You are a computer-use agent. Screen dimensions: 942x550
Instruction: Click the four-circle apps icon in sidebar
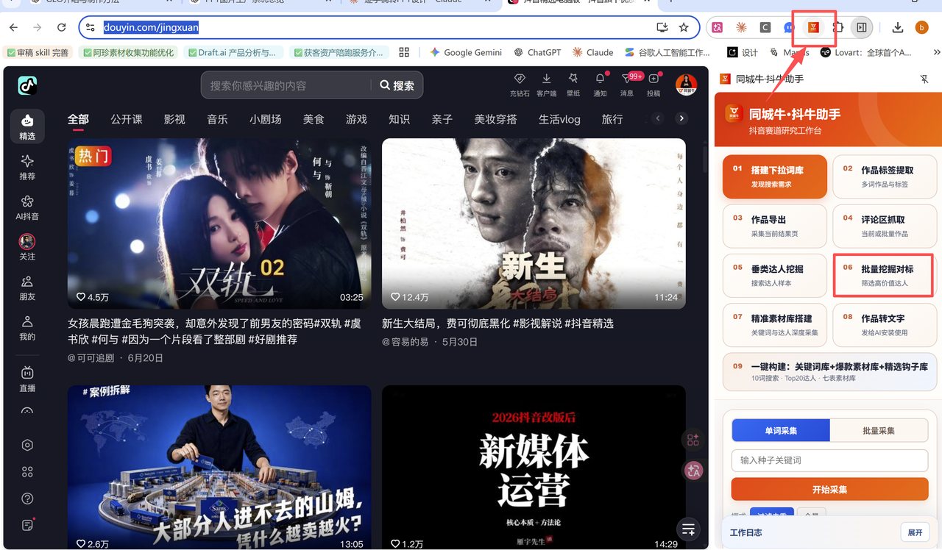(27, 471)
